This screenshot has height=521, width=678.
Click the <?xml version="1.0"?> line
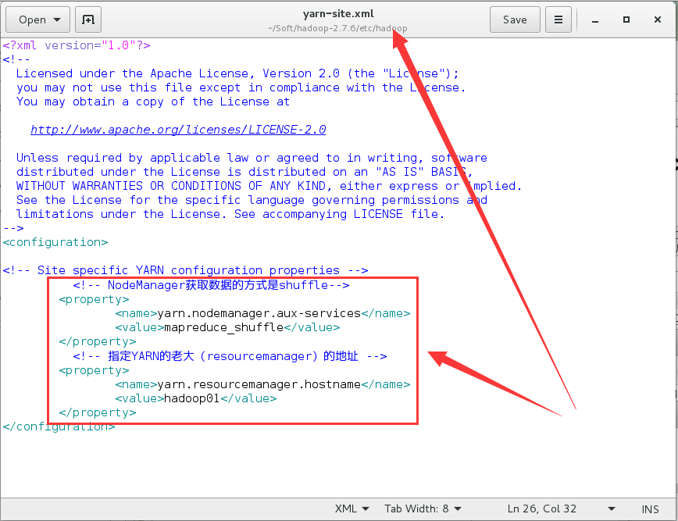point(77,45)
